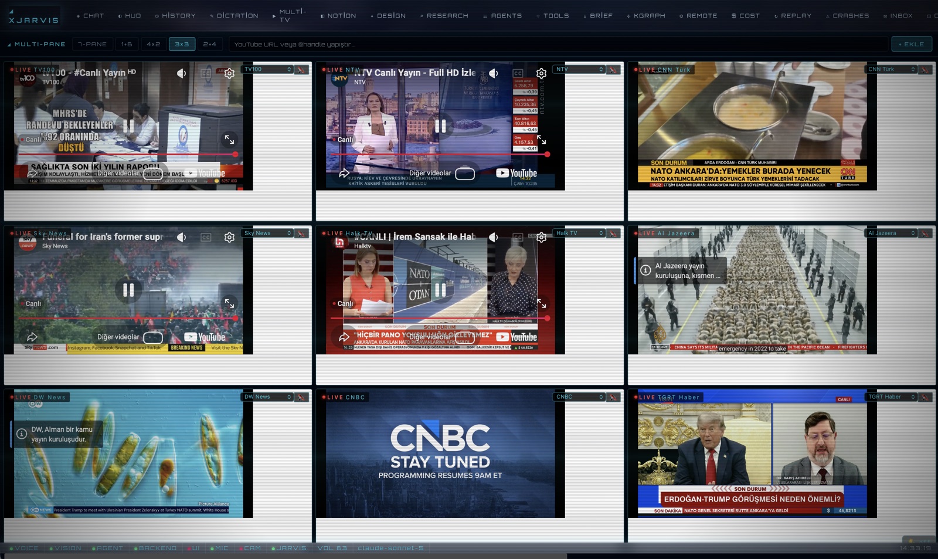
Task: Click the share arrow on the Halk TV player
Action: (344, 337)
